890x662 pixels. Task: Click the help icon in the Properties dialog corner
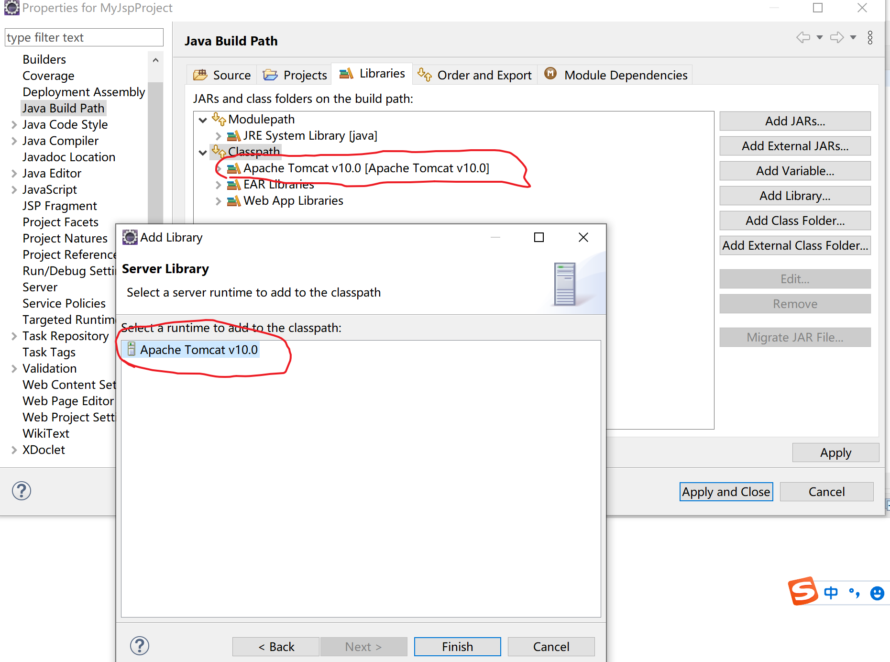21,491
